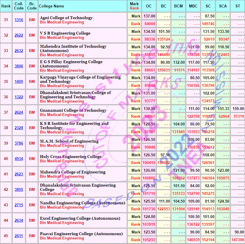Open college code 1316 link
Viewport: 245px width, 244px height.
click(x=19, y=20)
